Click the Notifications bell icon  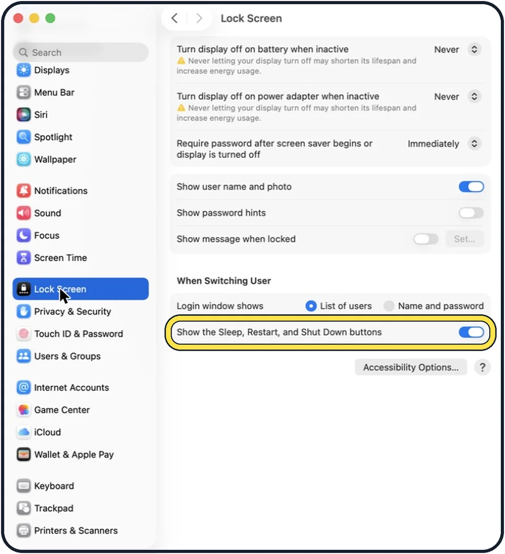coord(24,191)
